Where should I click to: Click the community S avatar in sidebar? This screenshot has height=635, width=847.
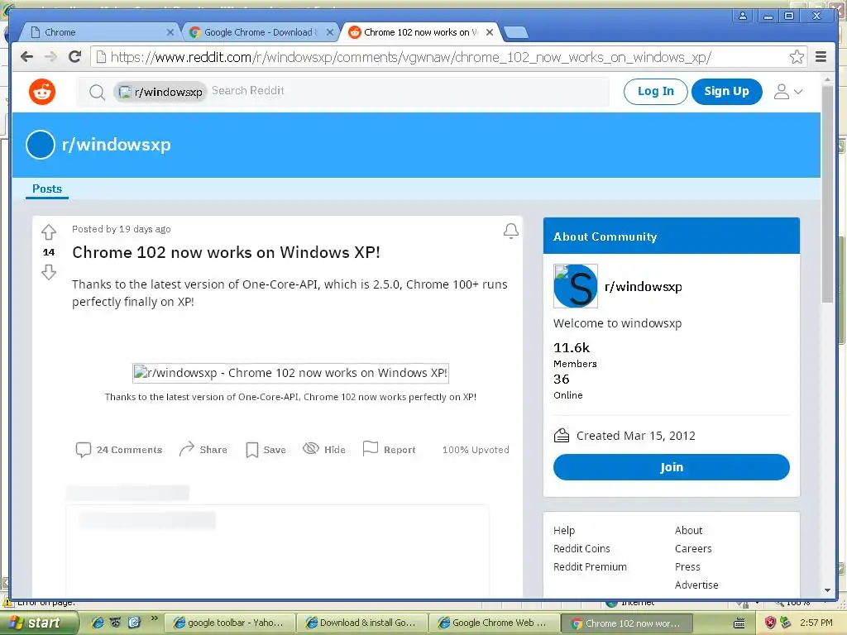(x=576, y=286)
